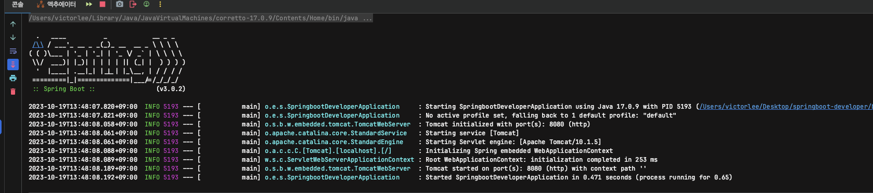This screenshot has height=193, width=873.
Task: Toggle scroll-to-end console button
Action: click(13, 65)
